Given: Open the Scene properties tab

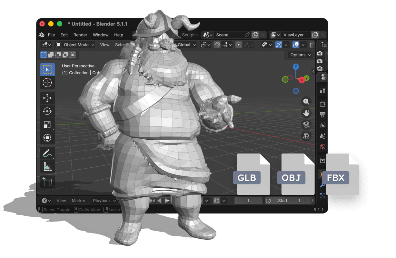Looking at the screenshot, I should tap(322, 136).
